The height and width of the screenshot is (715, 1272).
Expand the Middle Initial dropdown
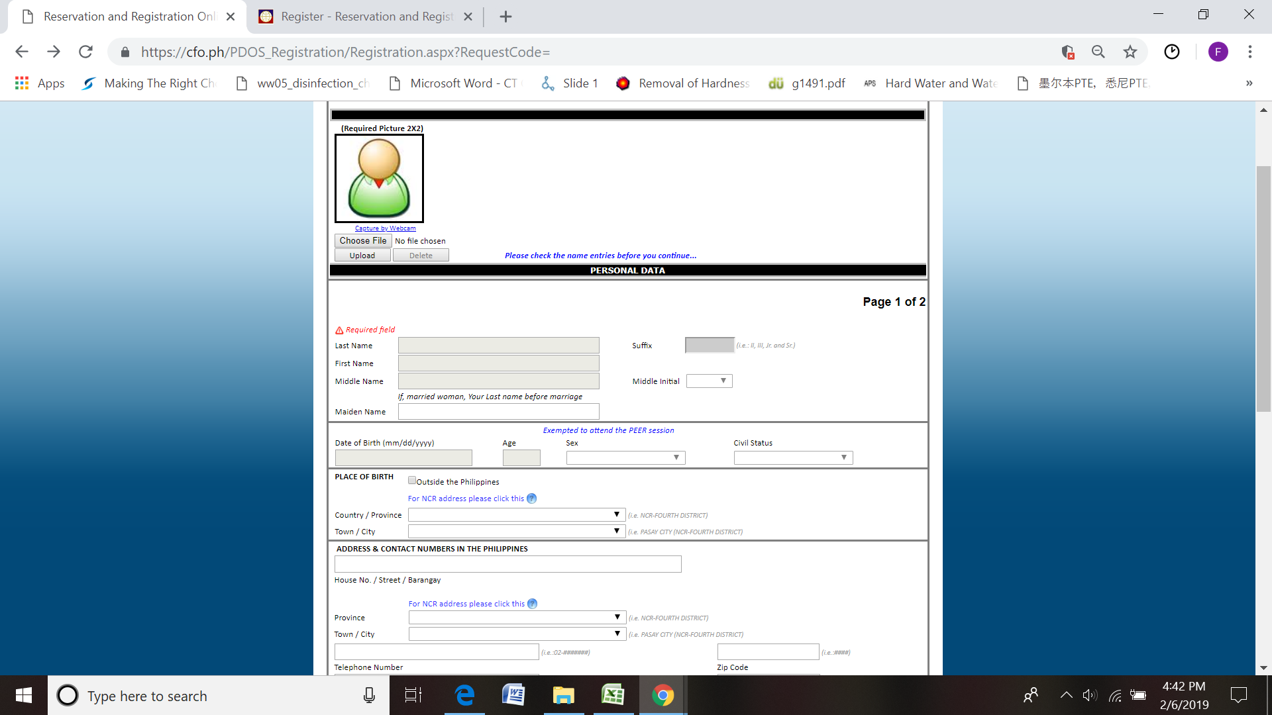click(709, 381)
